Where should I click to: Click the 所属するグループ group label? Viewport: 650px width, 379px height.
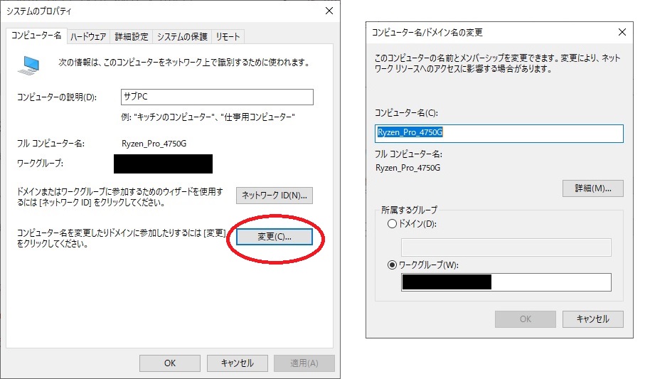[409, 210]
